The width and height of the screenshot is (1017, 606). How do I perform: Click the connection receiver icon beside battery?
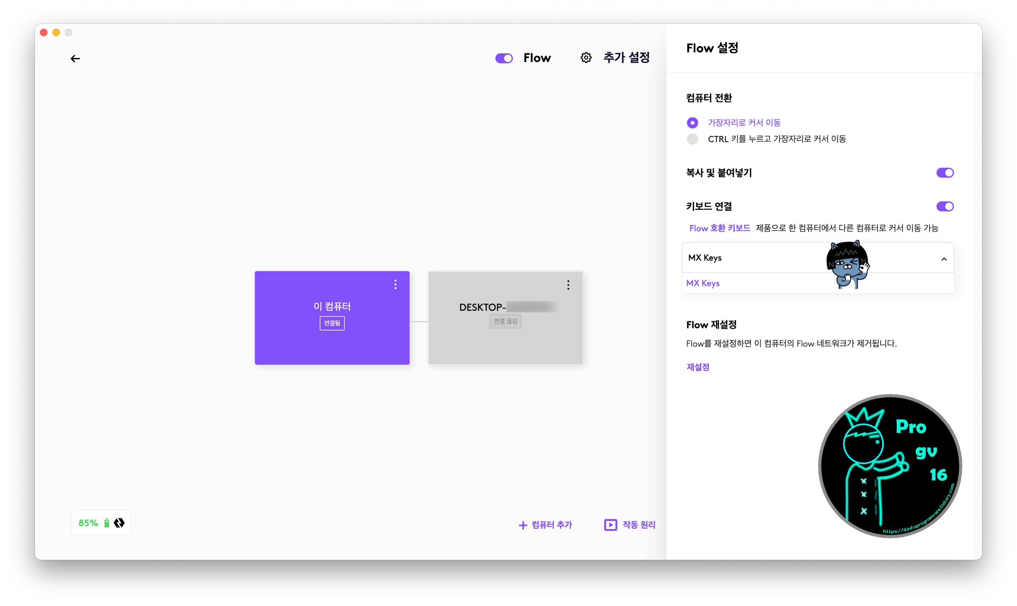click(119, 523)
